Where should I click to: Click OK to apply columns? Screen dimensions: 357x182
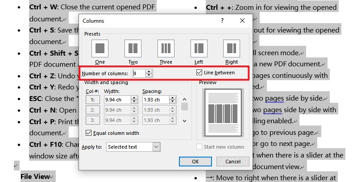[x=195, y=162]
